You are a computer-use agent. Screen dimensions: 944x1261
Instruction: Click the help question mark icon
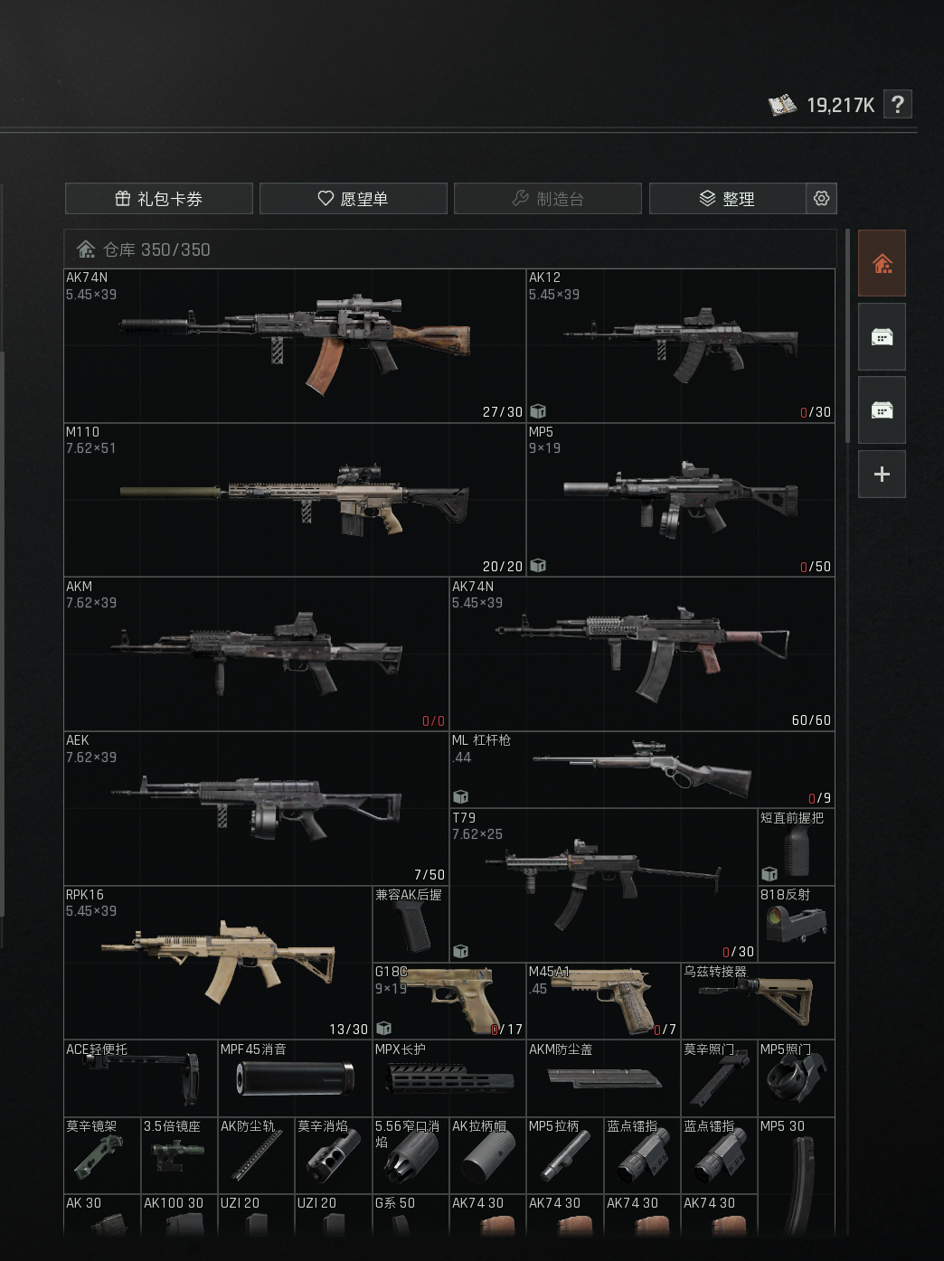897,105
